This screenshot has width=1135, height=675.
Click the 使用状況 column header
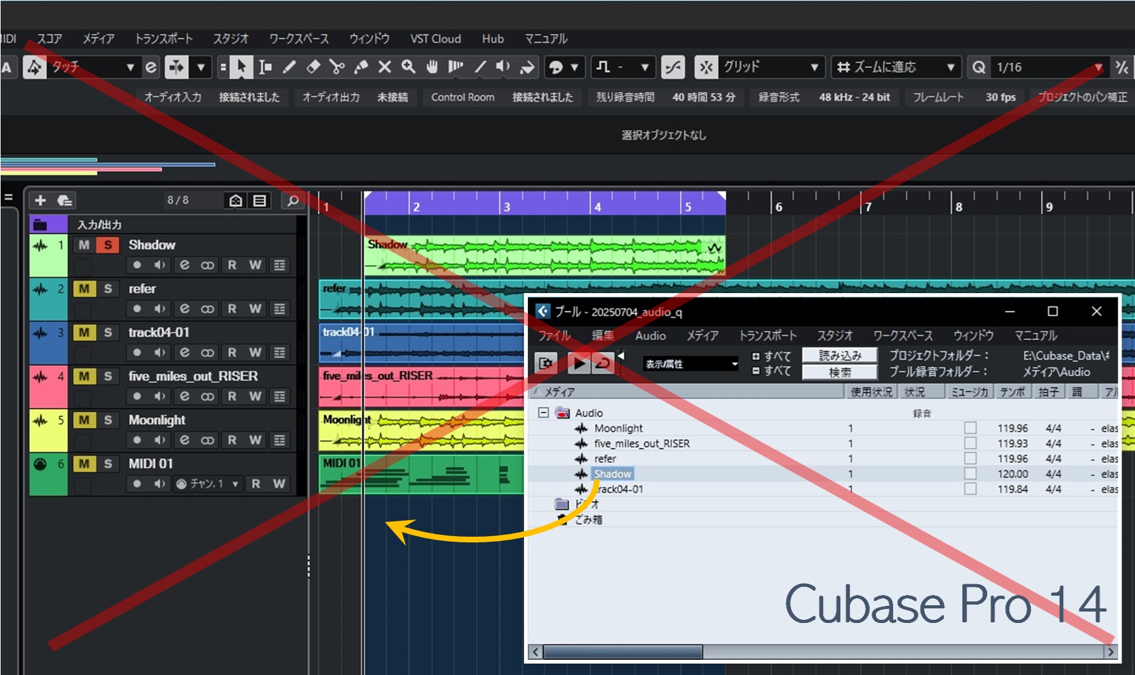(871, 392)
